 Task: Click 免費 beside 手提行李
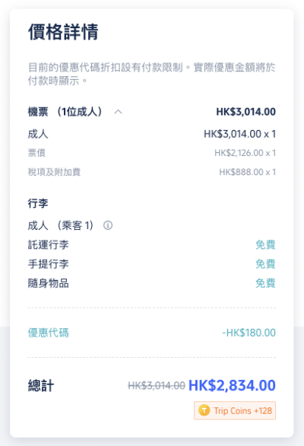pyautogui.click(x=265, y=264)
